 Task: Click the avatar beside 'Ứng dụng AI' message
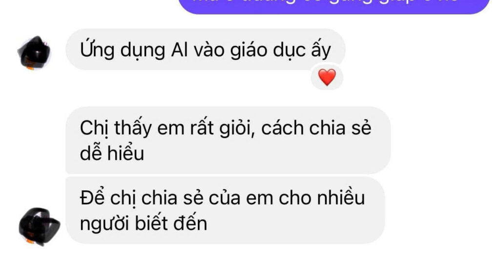(34, 53)
